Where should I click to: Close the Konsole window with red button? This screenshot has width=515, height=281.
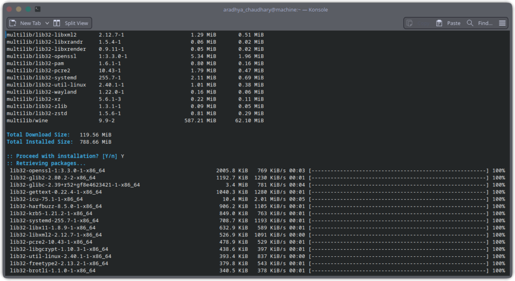coord(9,9)
